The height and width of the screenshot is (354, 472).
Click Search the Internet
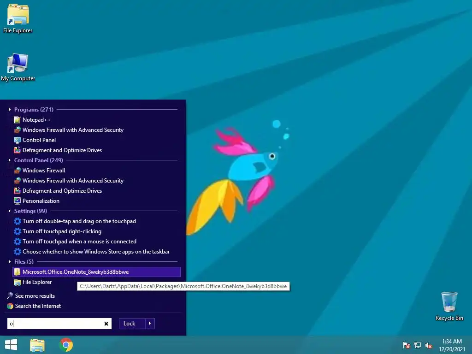(x=38, y=306)
